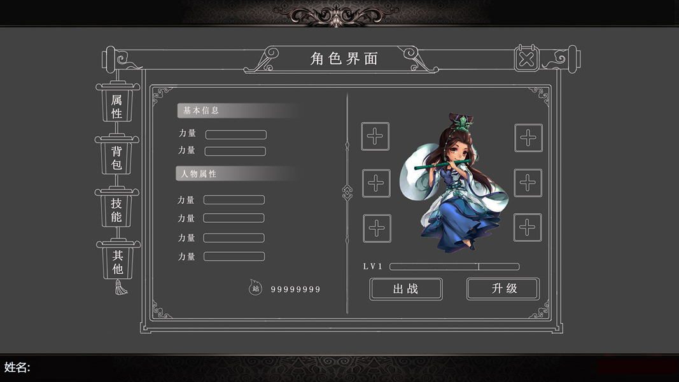This screenshot has width=679, height=382.
Task: Click the first 力量 field under 基本信息
Action: pos(236,135)
